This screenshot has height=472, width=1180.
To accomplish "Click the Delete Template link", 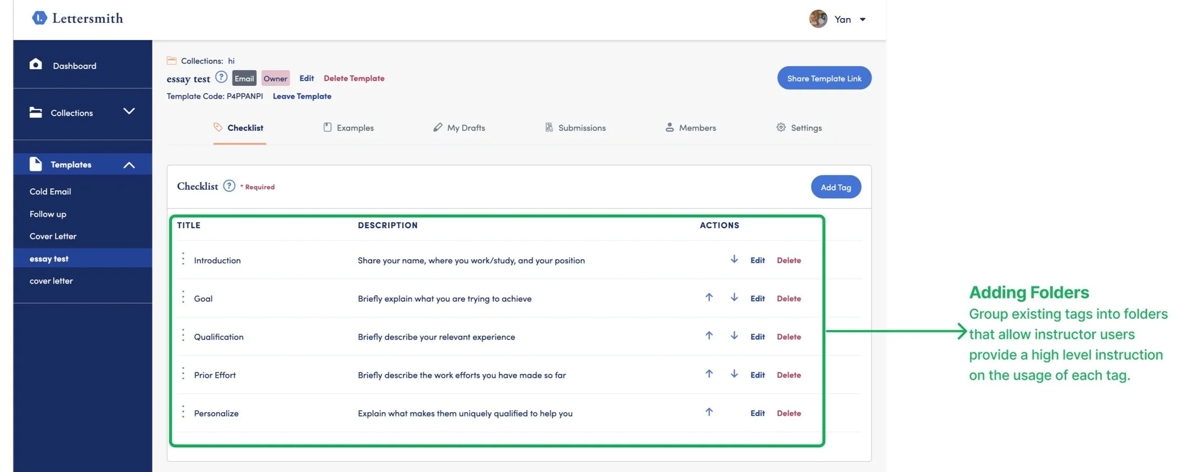I will point(354,78).
